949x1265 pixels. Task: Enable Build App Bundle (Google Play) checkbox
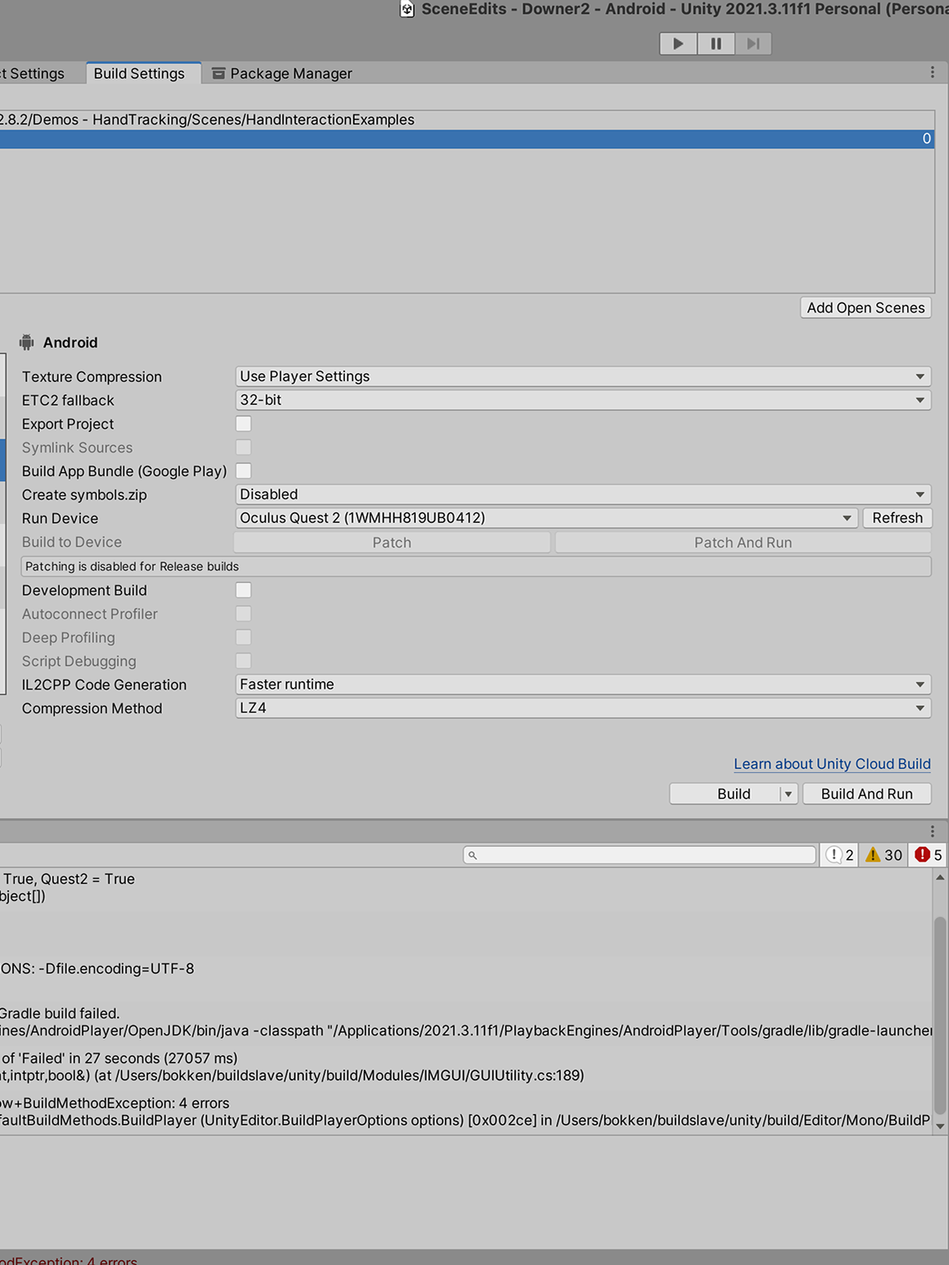(x=243, y=471)
